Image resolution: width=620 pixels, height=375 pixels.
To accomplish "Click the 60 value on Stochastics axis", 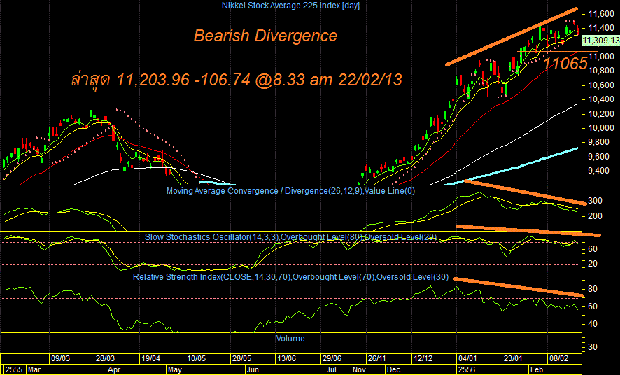I will coord(593,249).
